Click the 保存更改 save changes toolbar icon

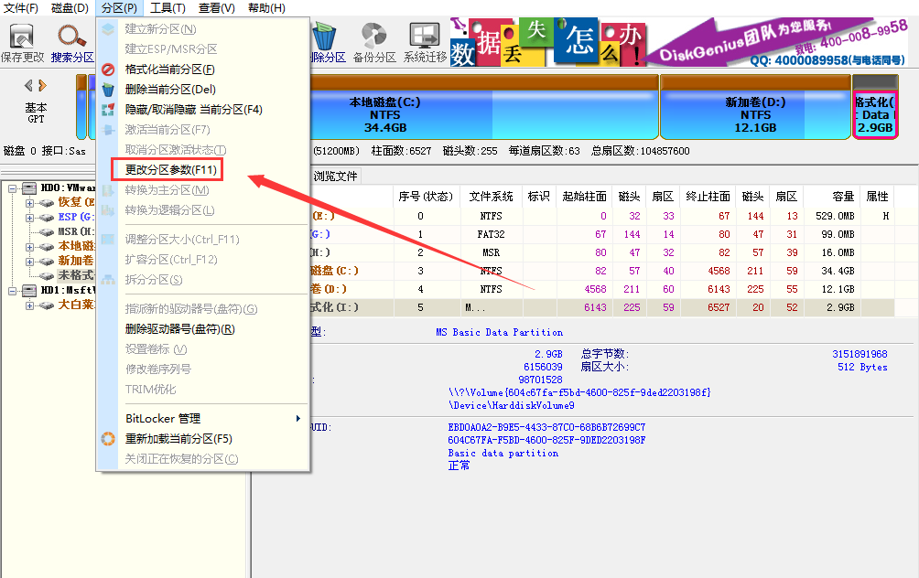coord(22,37)
